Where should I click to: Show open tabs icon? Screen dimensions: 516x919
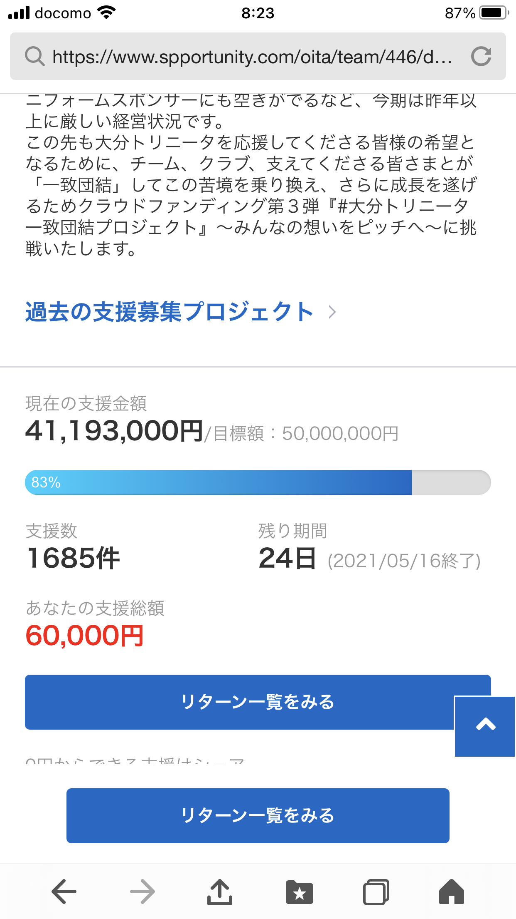point(376,892)
